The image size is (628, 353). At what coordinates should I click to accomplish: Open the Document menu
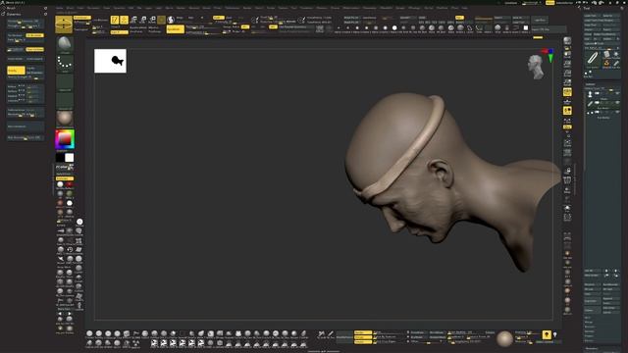[93, 8]
